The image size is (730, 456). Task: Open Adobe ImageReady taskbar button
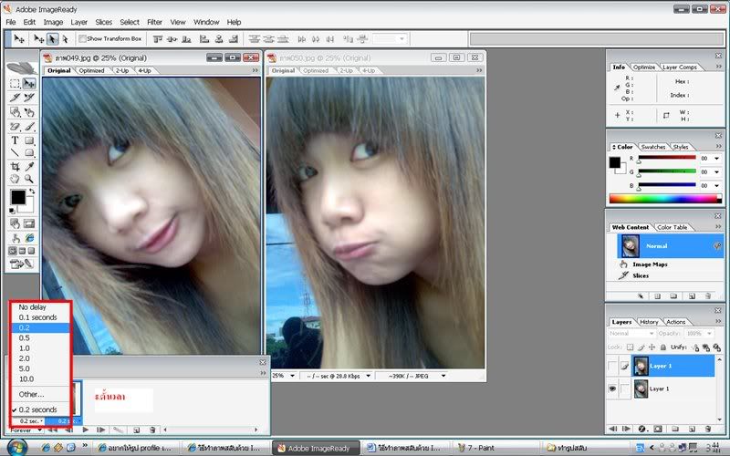(x=316, y=448)
